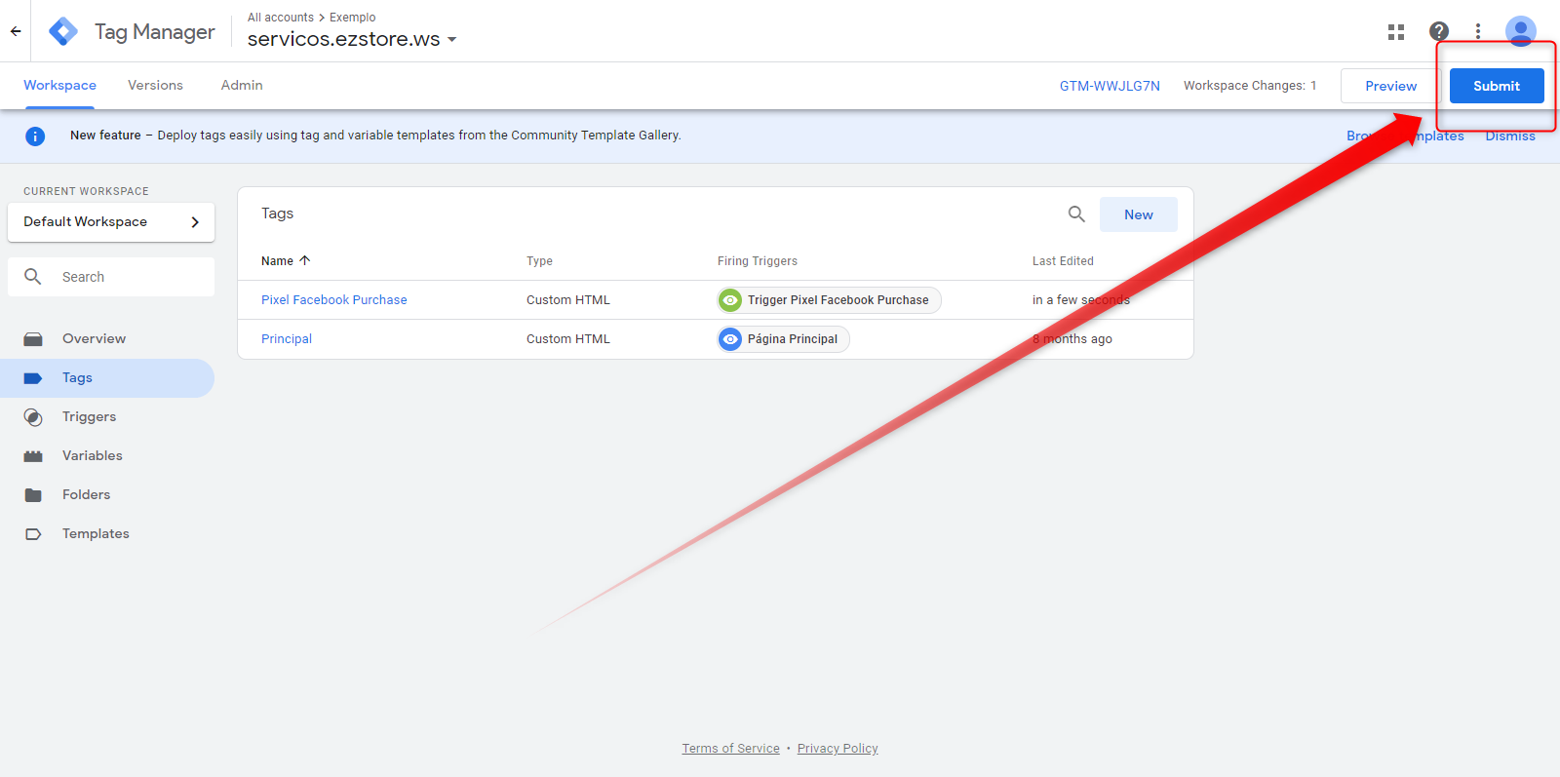
Task: Open the Google apps grid icon
Action: 1396,32
